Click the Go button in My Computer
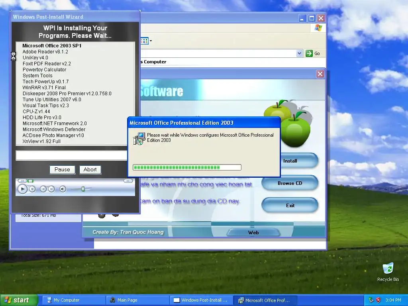 (312, 54)
